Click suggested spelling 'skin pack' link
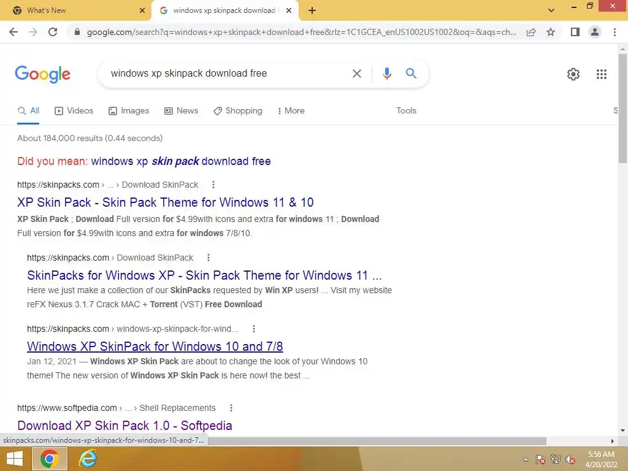This screenshot has width=628, height=471. pos(181,161)
